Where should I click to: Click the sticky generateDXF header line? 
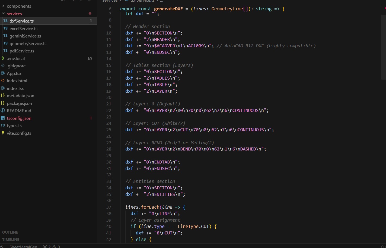[202, 9]
